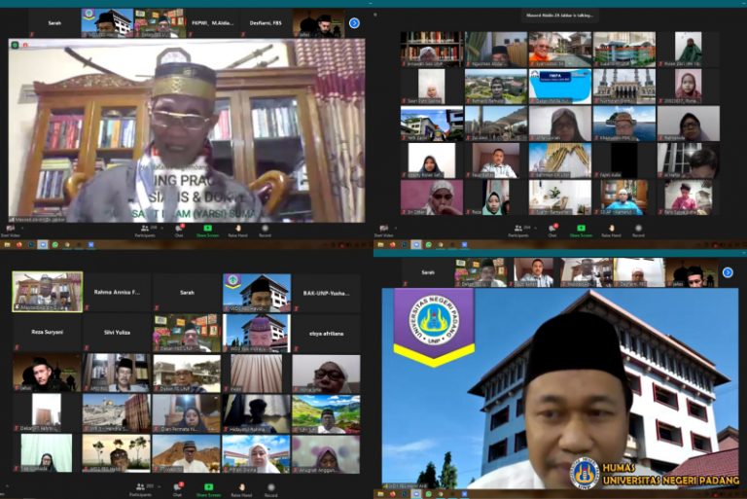Open Participants in bottom-left Zoom window

tap(140, 489)
